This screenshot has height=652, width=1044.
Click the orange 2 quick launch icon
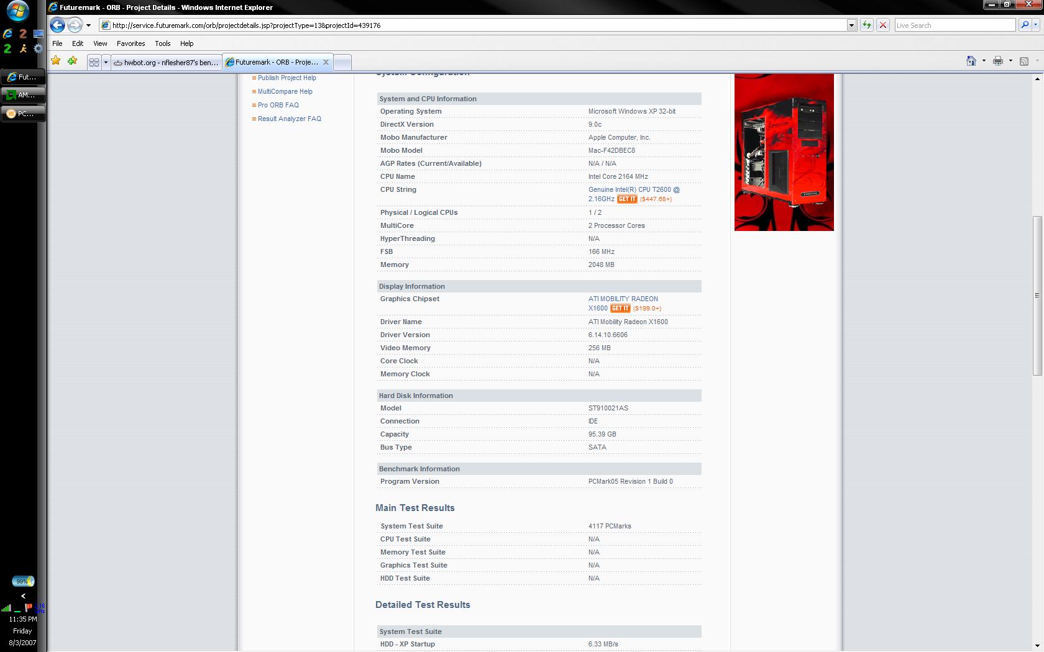[x=23, y=34]
